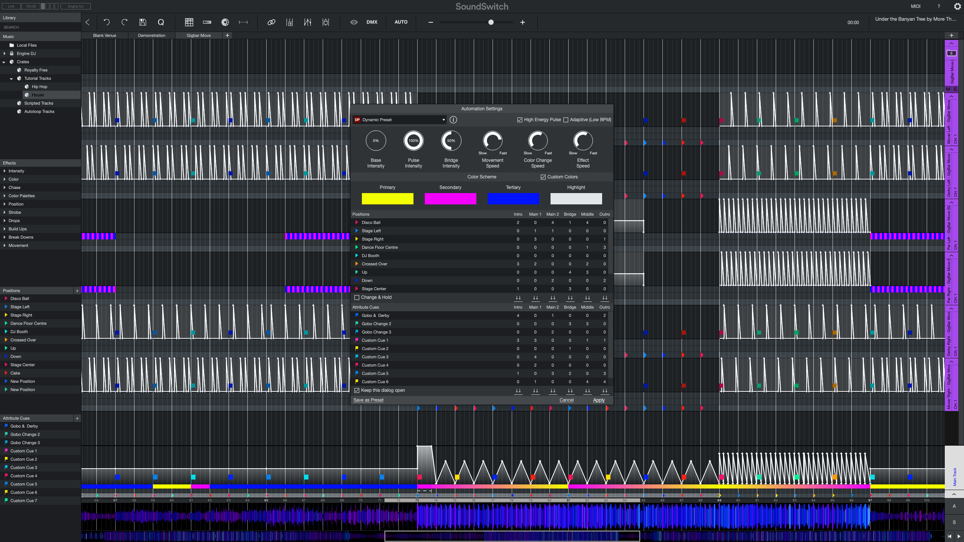Screen dimensions: 964x542
Task: Click the Movement Speed knob
Action: [493, 141]
